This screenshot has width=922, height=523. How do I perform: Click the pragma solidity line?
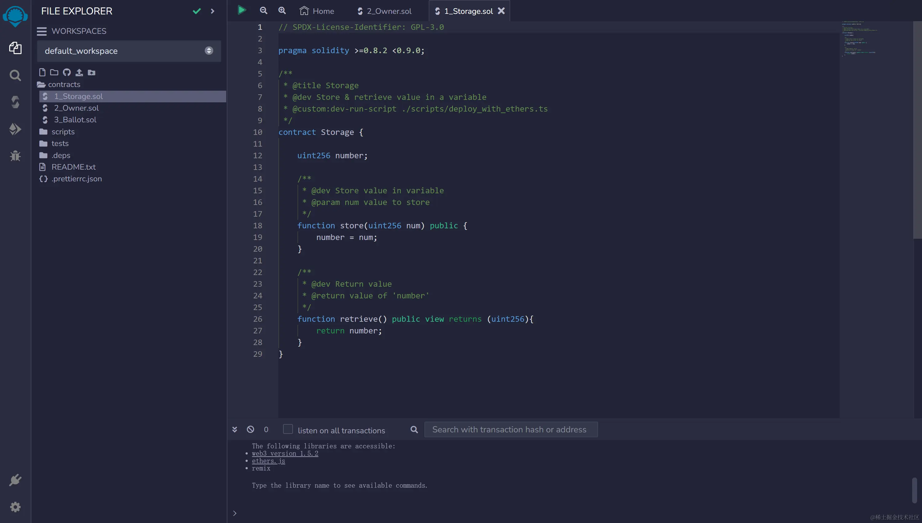tap(351, 51)
